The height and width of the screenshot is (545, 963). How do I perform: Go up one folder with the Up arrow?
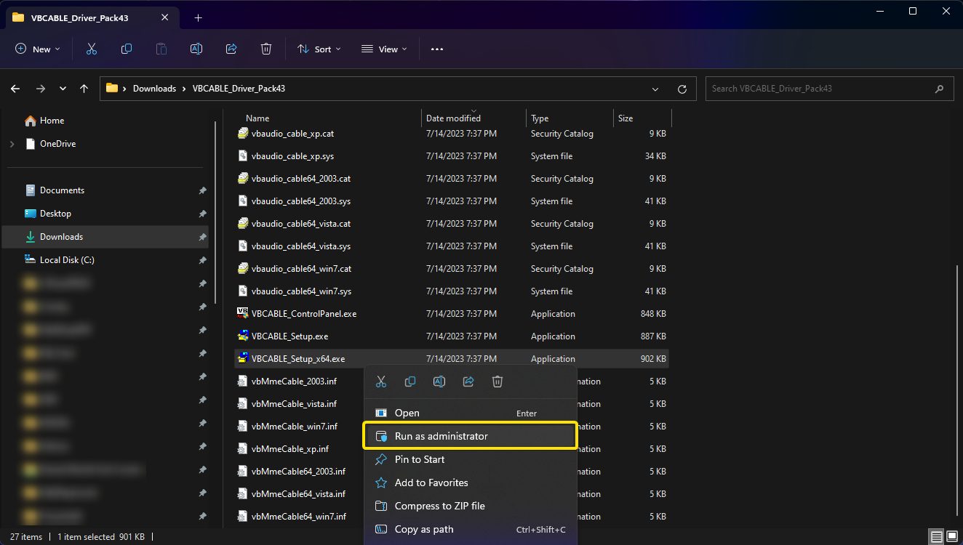pos(84,89)
